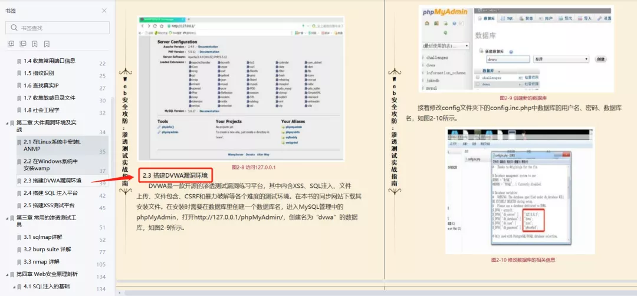Image resolution: width=637 pixels, height=296 pixels.
Task: Select bookmark 1.7 收集敏感目录文件
Action: point(49,98)
